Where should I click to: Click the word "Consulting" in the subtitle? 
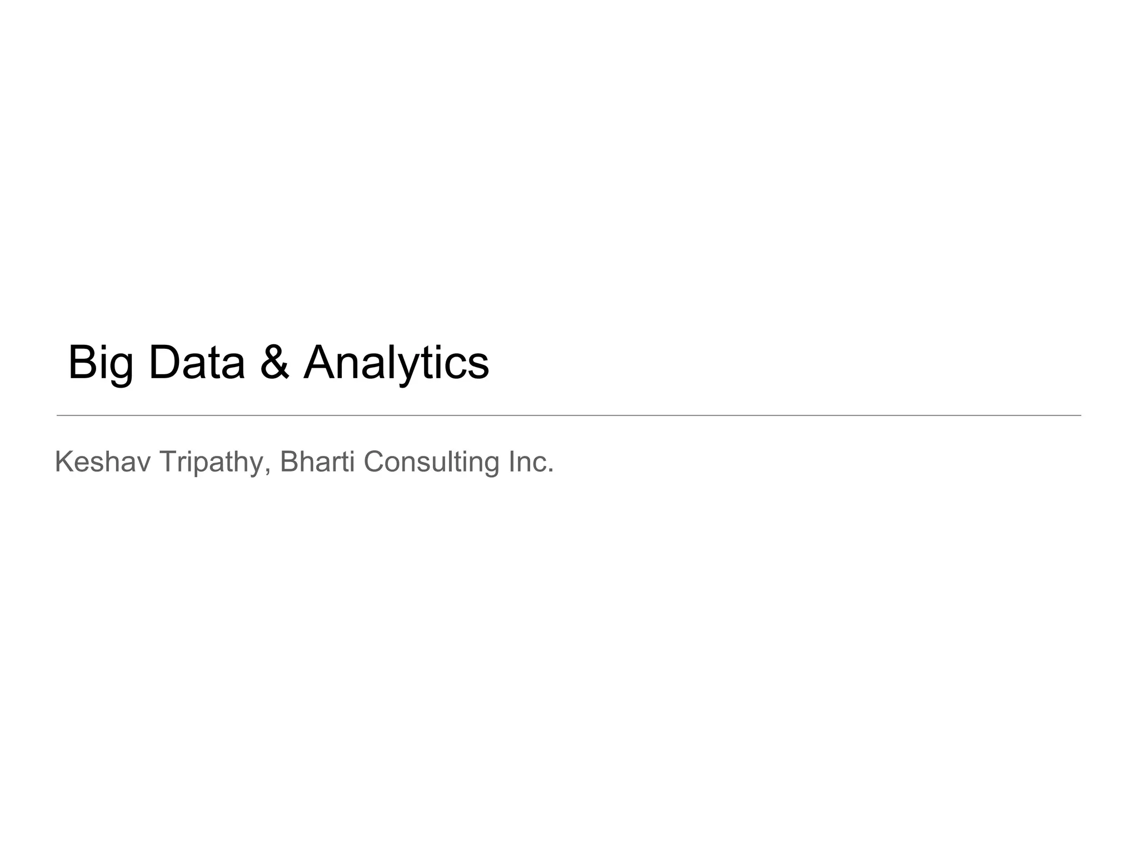432,464
